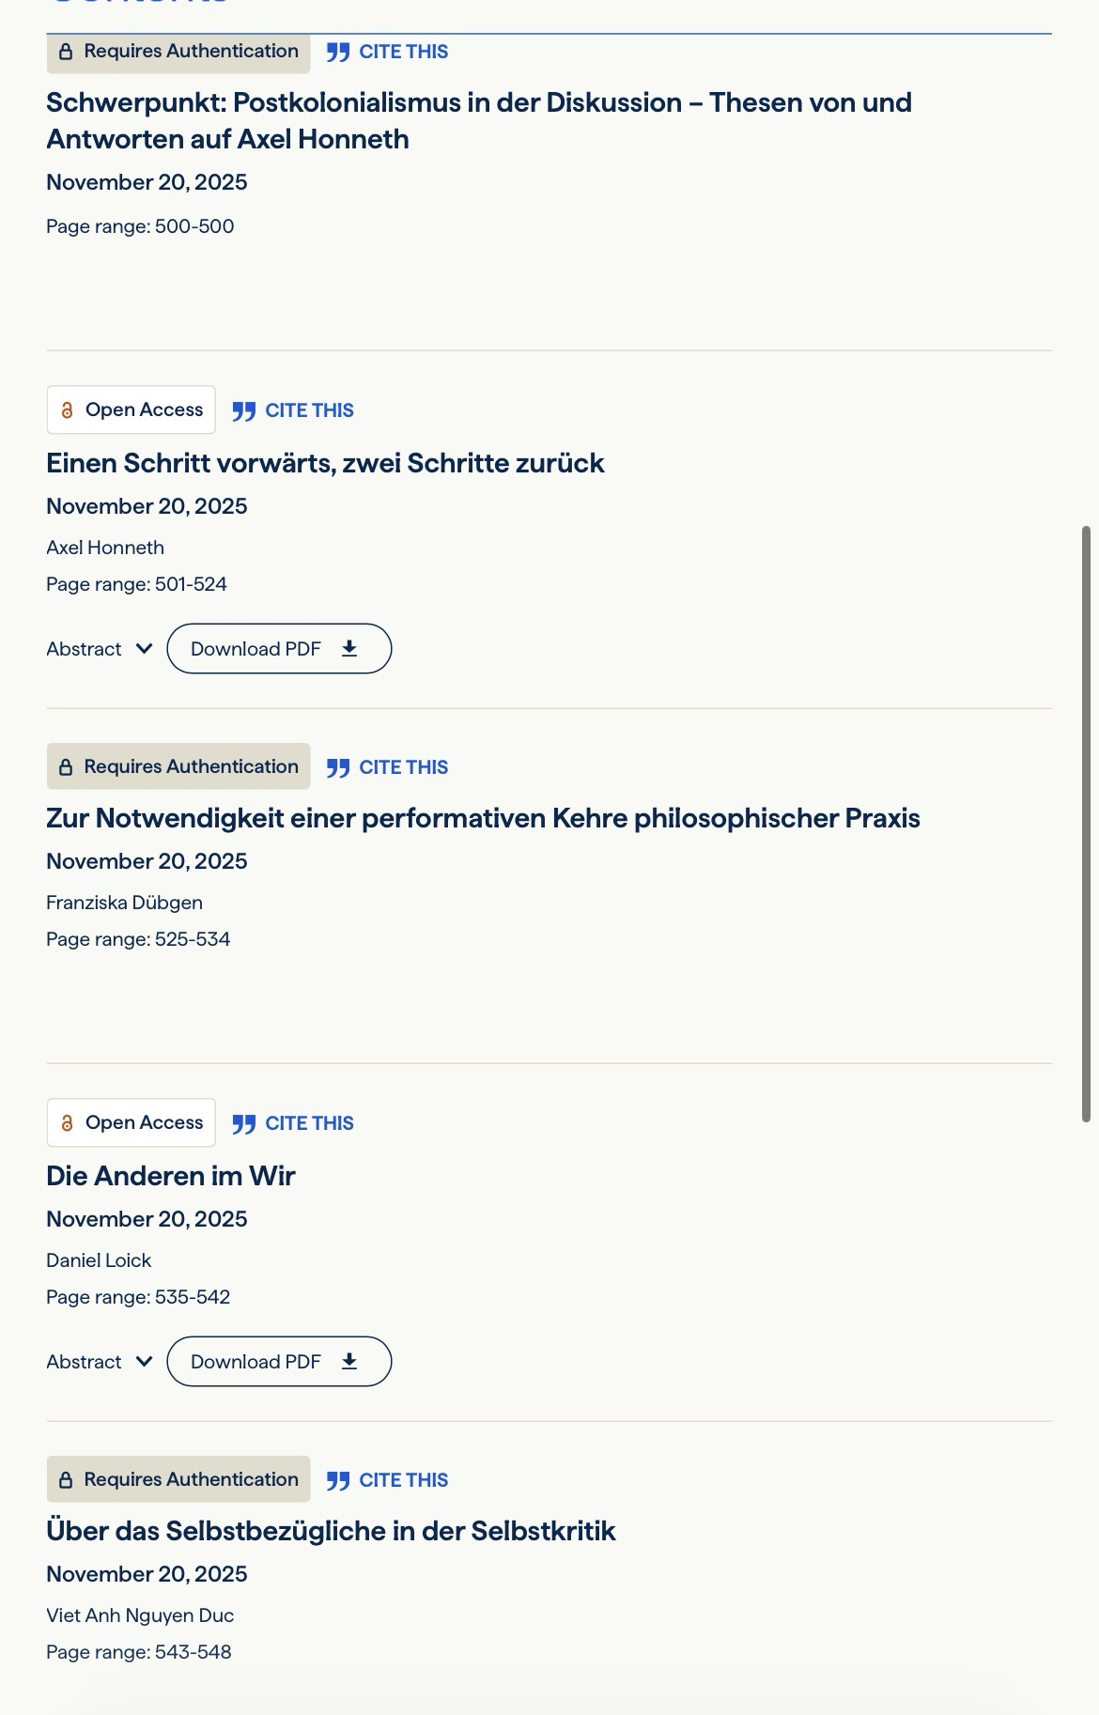
Task: Click quote icon for Einen Schritt vorwärts article
Action: (x=243, y=411)
